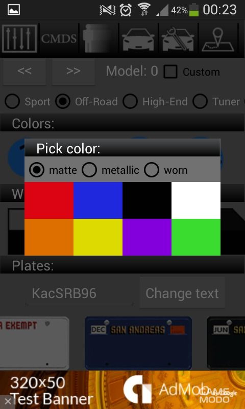The width and height of the screenshot is (245, 409).
Task: Pick the green color swatch
Action: coord(196,237)
